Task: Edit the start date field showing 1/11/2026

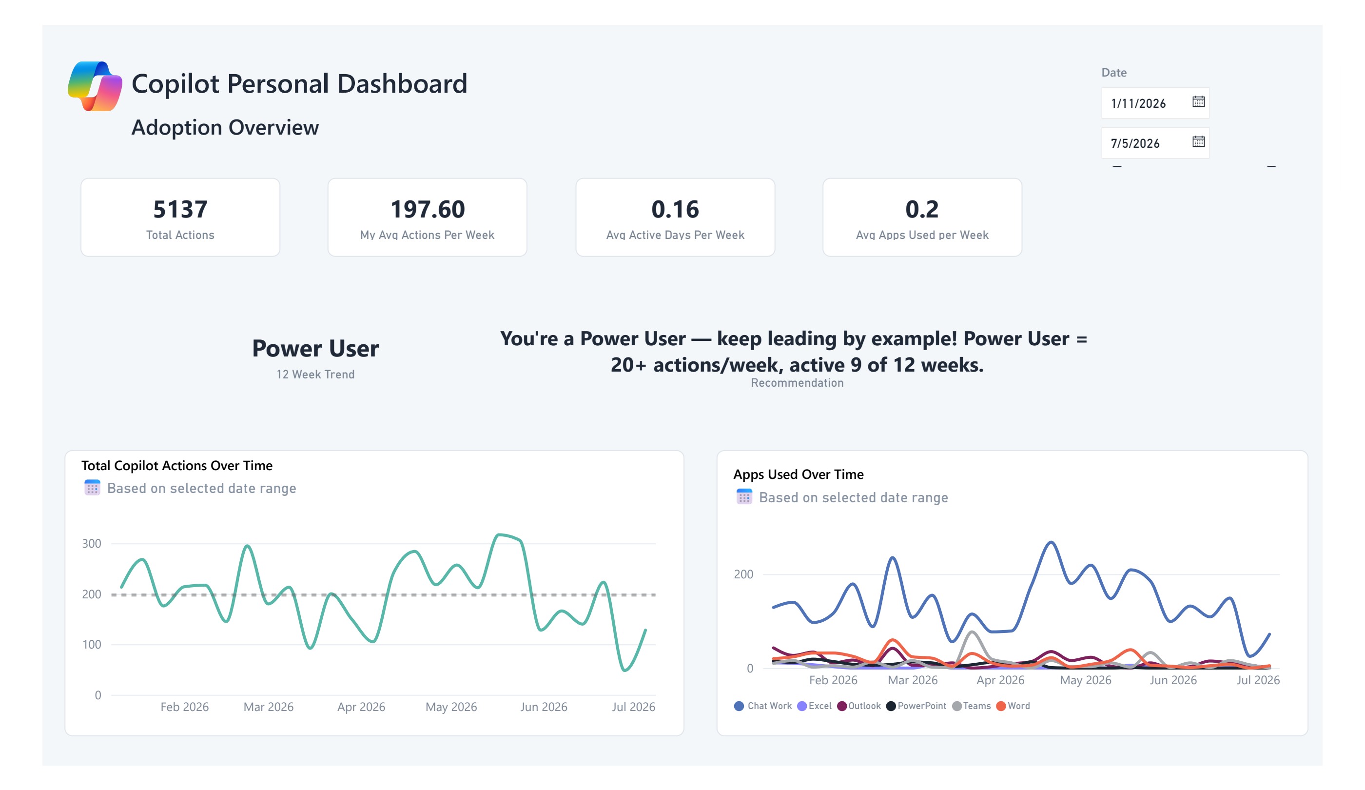Action: point(1155,102)
